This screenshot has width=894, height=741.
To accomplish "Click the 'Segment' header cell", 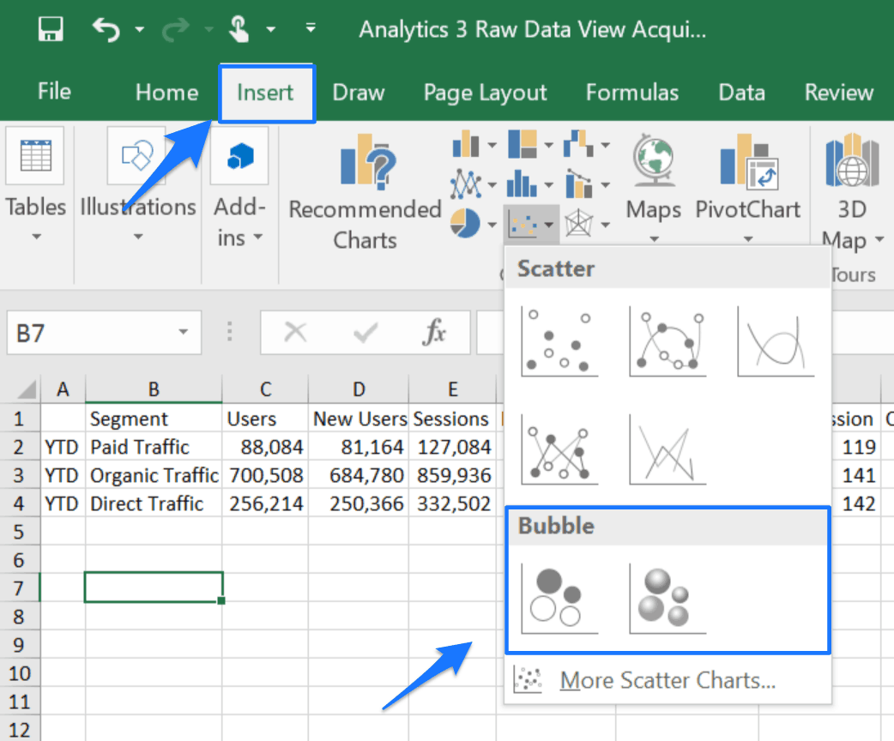I will coord(154,419).
